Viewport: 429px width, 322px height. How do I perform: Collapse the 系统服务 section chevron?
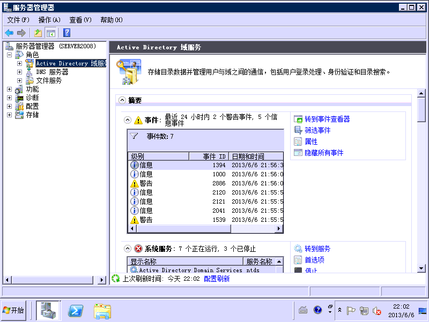point(128,249)
